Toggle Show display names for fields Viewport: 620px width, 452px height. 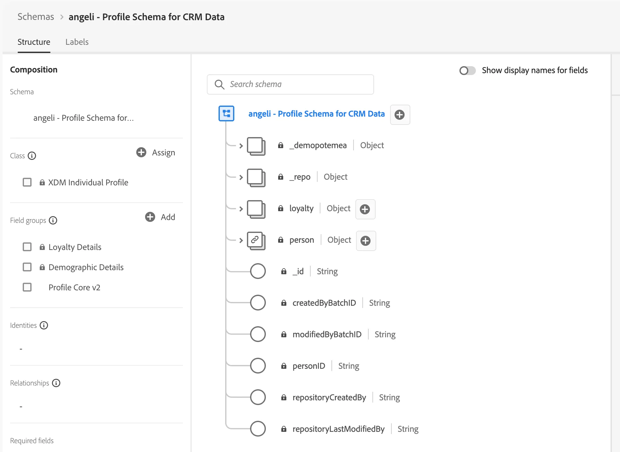pyautogui.click(x=467, y=70)
